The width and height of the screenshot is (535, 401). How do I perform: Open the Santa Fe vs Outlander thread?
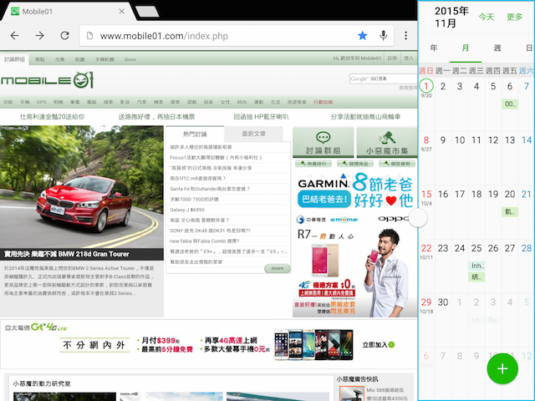coord(210,189)
